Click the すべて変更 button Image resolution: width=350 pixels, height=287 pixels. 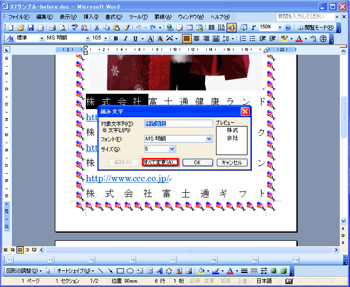160,162
